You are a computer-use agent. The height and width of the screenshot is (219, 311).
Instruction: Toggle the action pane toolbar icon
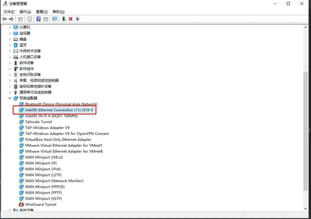(x=46, y=19)
